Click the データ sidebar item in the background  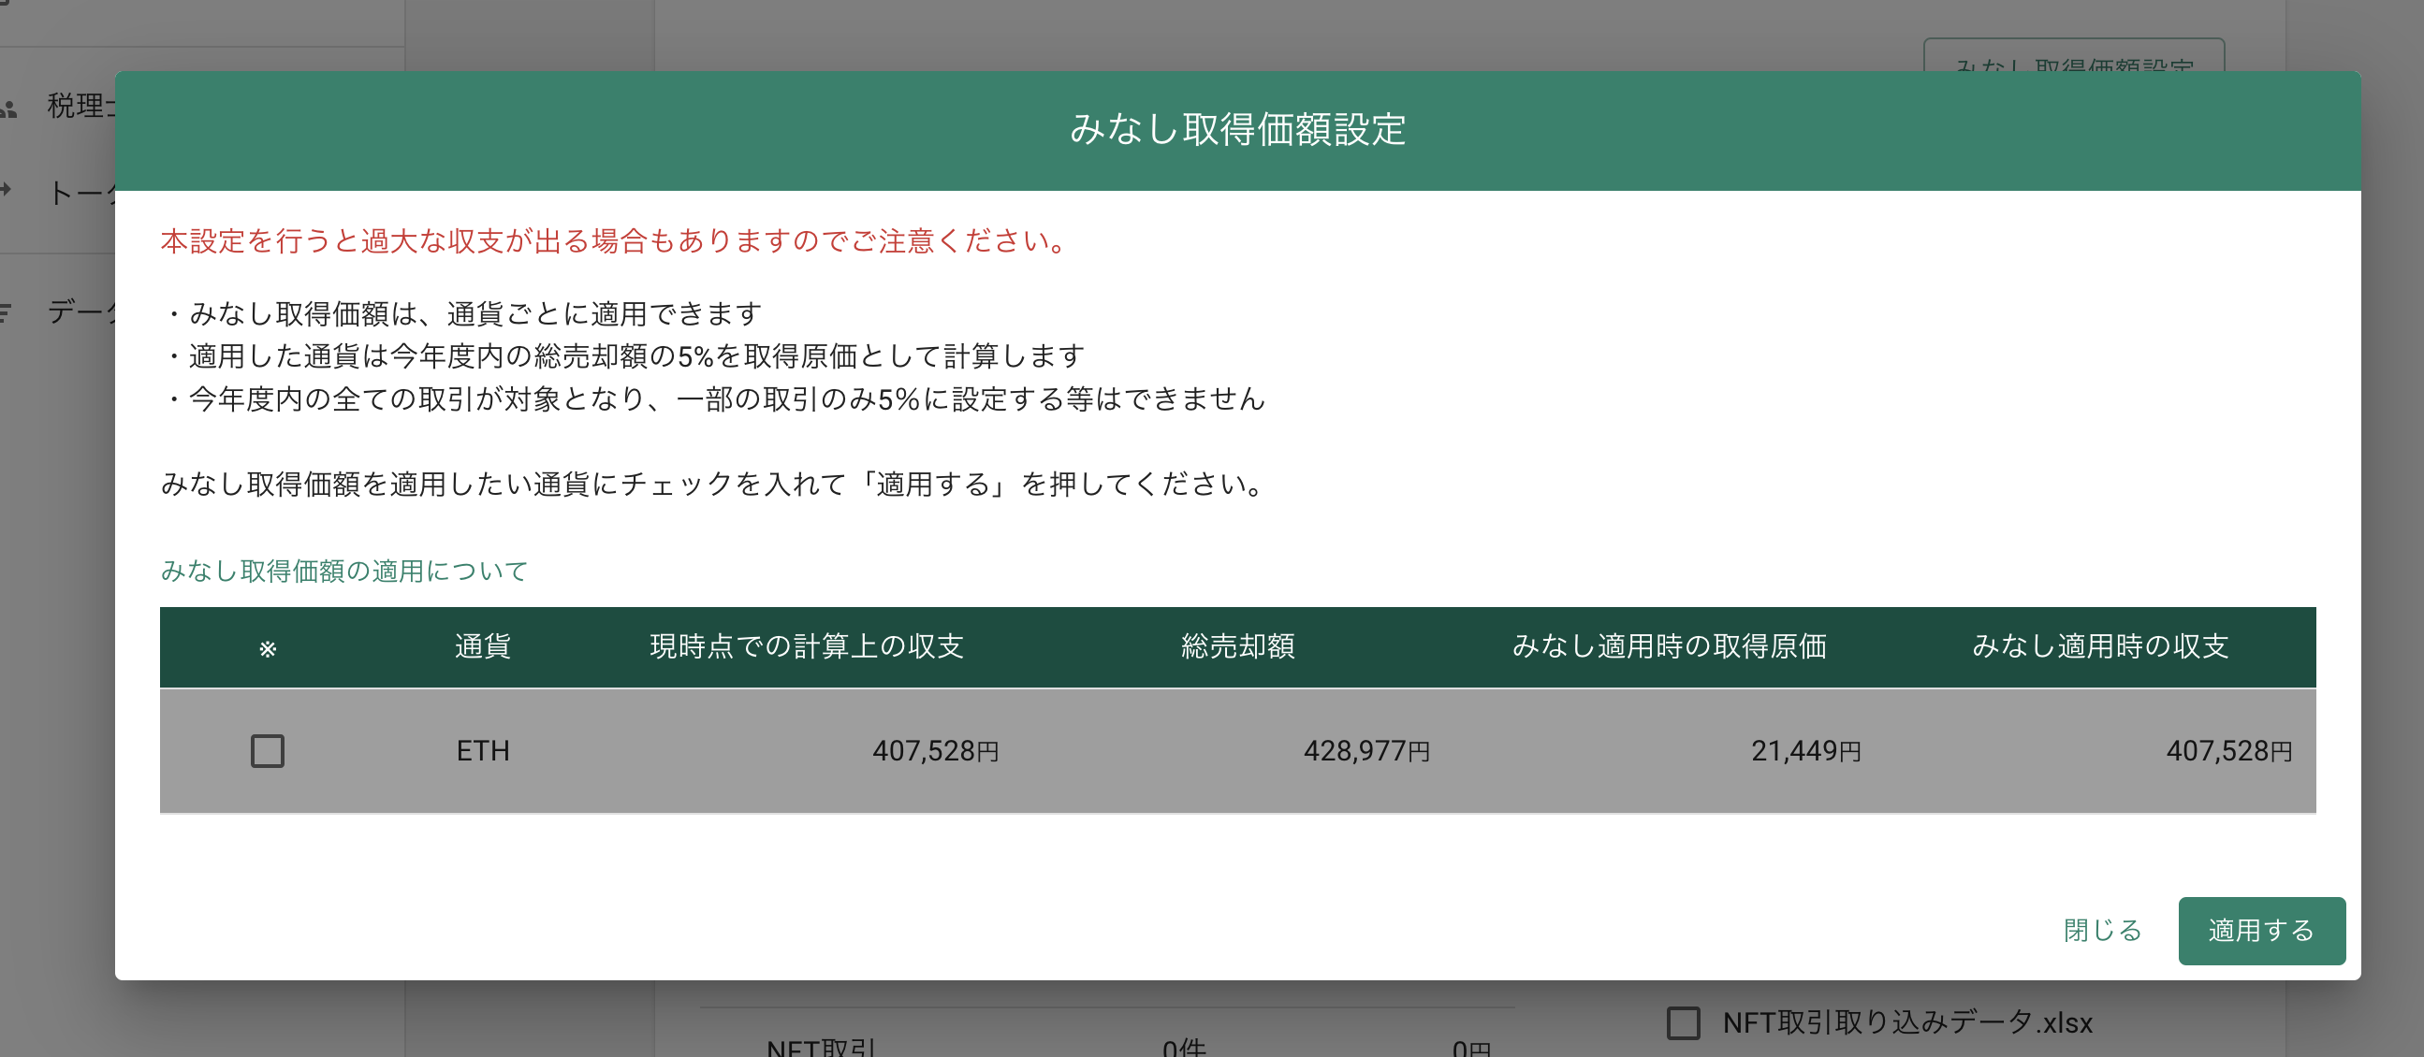[x=80, y=311]
